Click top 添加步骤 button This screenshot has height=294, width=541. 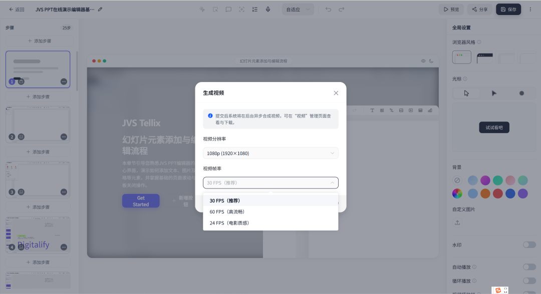40,41
